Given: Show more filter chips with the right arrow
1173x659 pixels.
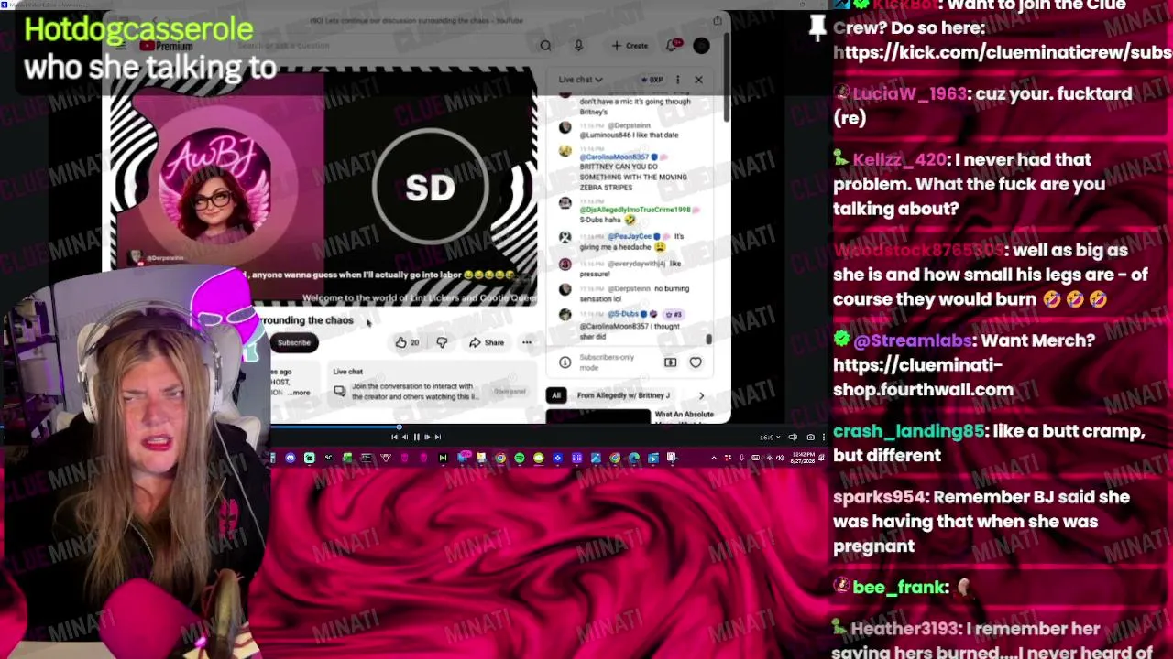Looking at the screenshot, I should pos(702,395).
